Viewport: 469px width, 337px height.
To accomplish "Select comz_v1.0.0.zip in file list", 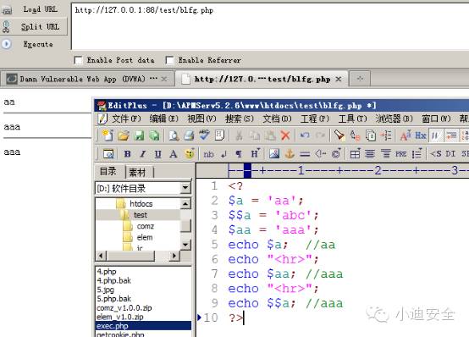I will [x=124, y=307].
